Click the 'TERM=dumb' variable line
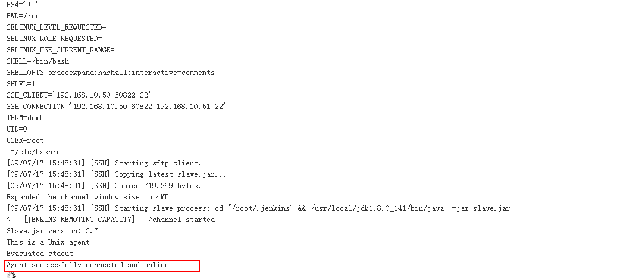Viewport: 623px width, 278px height. point(25,118)
